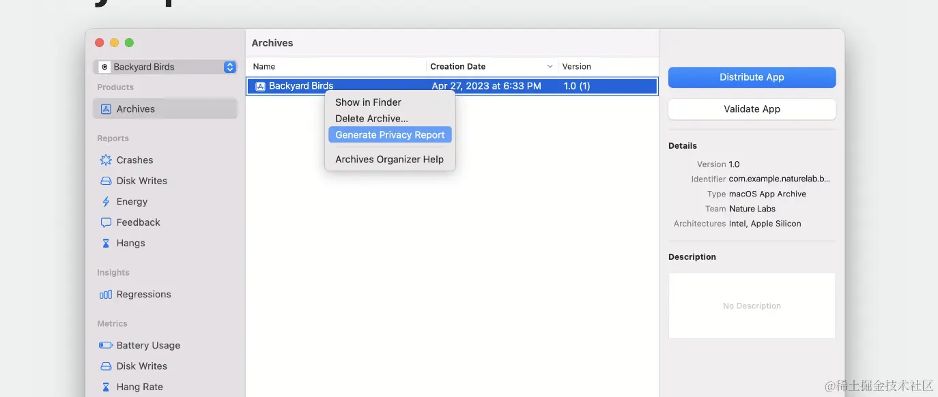Click the Version column header
The width and height of the screenshot is (938, 397).
pyautogui.click(x=577, y=67)
